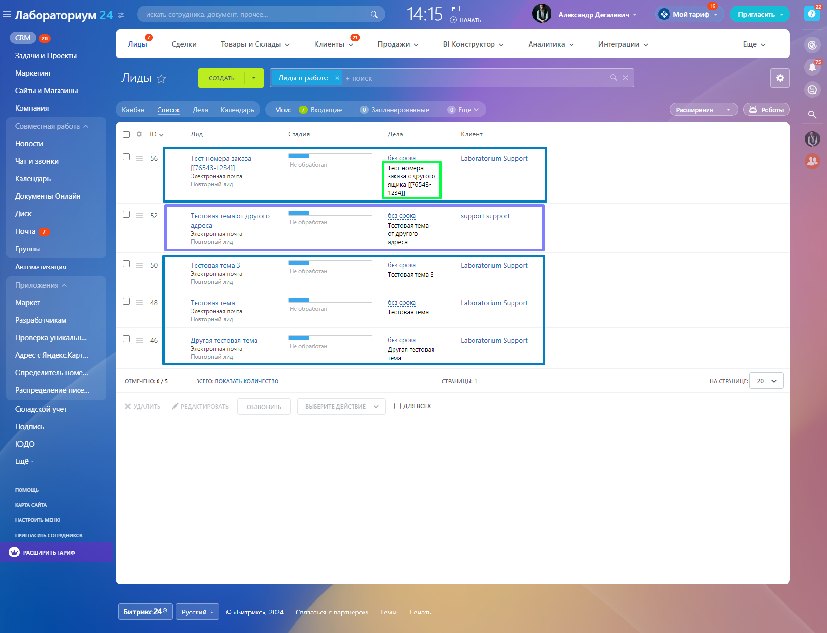Image resolution: width=827 pixels, height=633 pixels.
Task: Click the grid column settings gear icon
Action: 139,134
